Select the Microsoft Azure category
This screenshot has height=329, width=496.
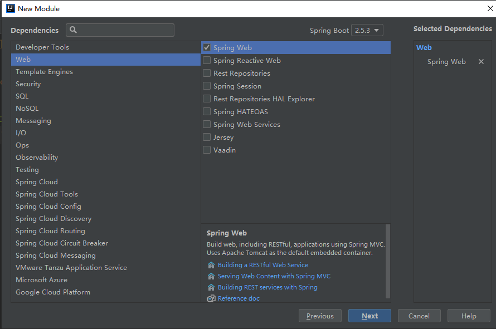[106, 279]
